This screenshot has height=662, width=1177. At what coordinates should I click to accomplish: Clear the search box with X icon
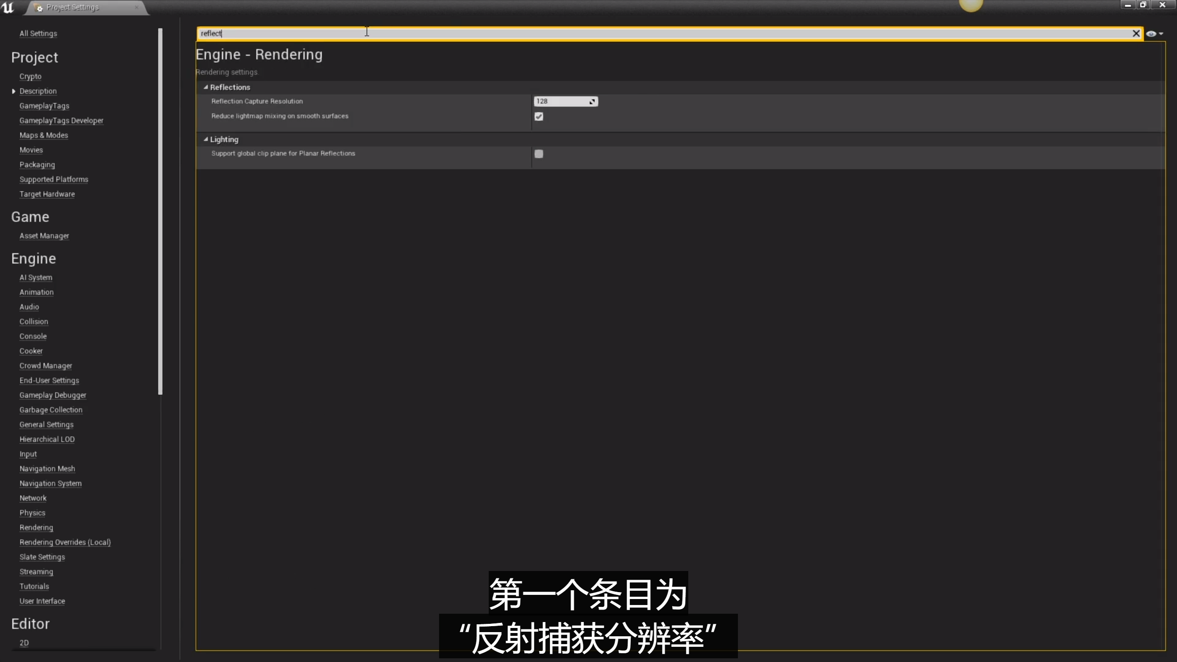tap(1136, 34)
